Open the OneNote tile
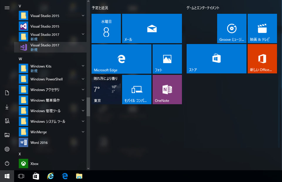This screenshot has width=282, height=182. (x=167, y=89)
